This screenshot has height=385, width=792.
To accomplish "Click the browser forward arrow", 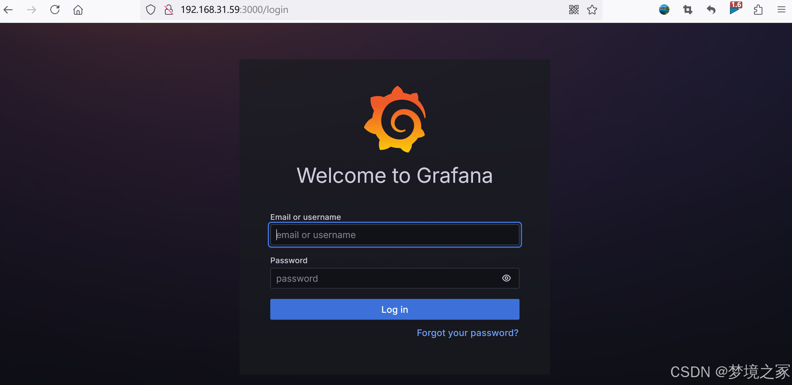I will pyautogui.click(x=31, y=10).
